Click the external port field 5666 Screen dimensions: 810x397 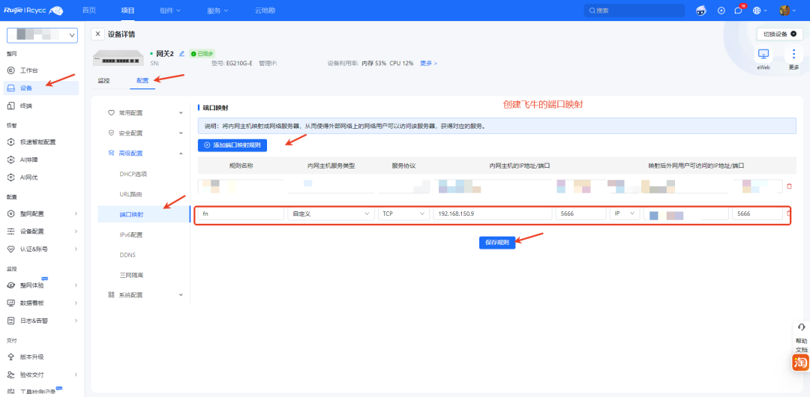(x=757, y=213)
